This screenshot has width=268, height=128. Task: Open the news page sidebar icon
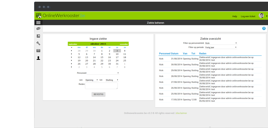[x=38, y=36]
